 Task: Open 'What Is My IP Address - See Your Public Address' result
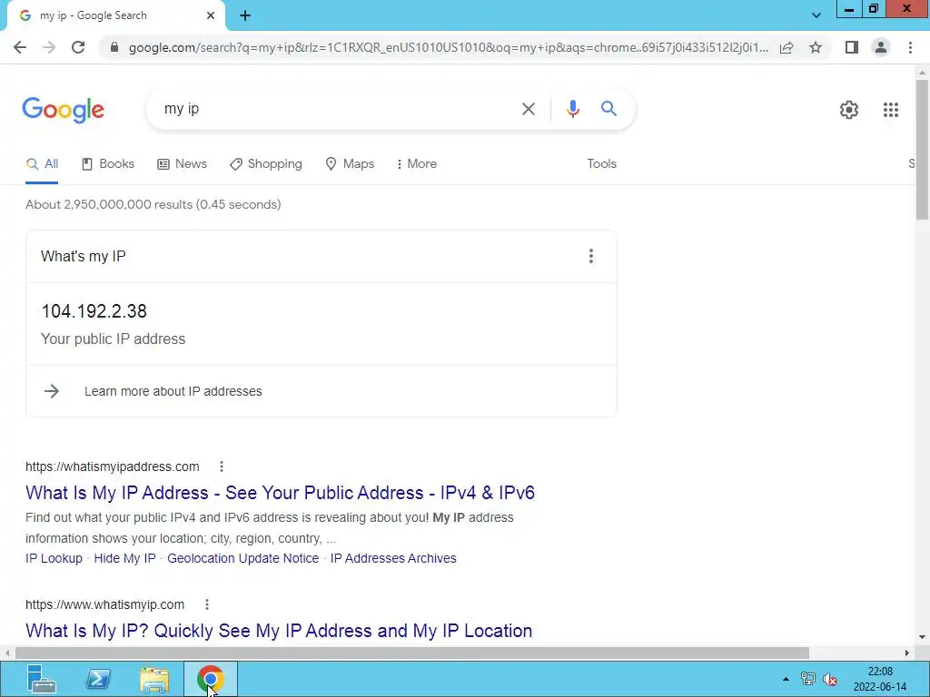pos(280,493)
